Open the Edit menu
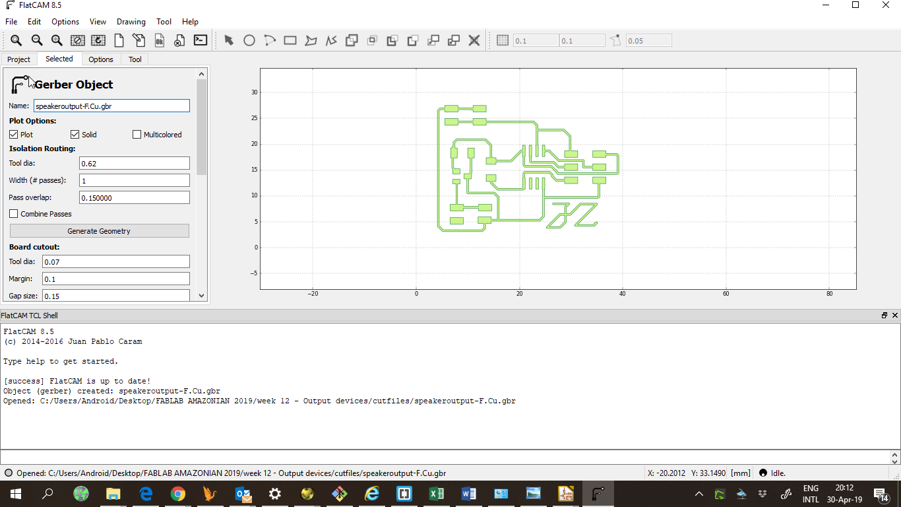This screenshot has width=901, height=507. (34, 22)
